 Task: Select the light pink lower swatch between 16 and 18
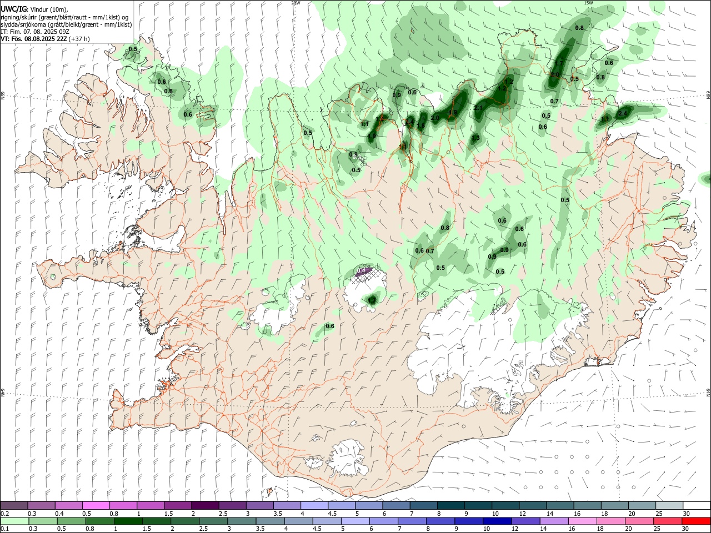coord(583,521)
